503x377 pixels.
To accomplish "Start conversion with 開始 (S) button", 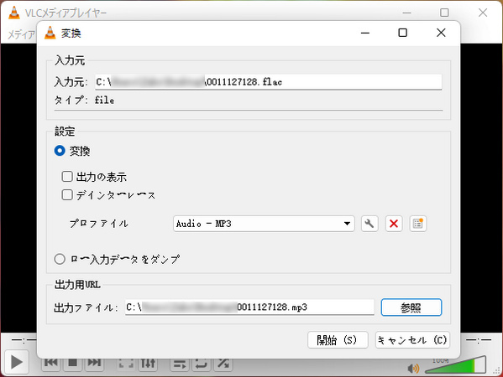I will click(x=338, y=340).
